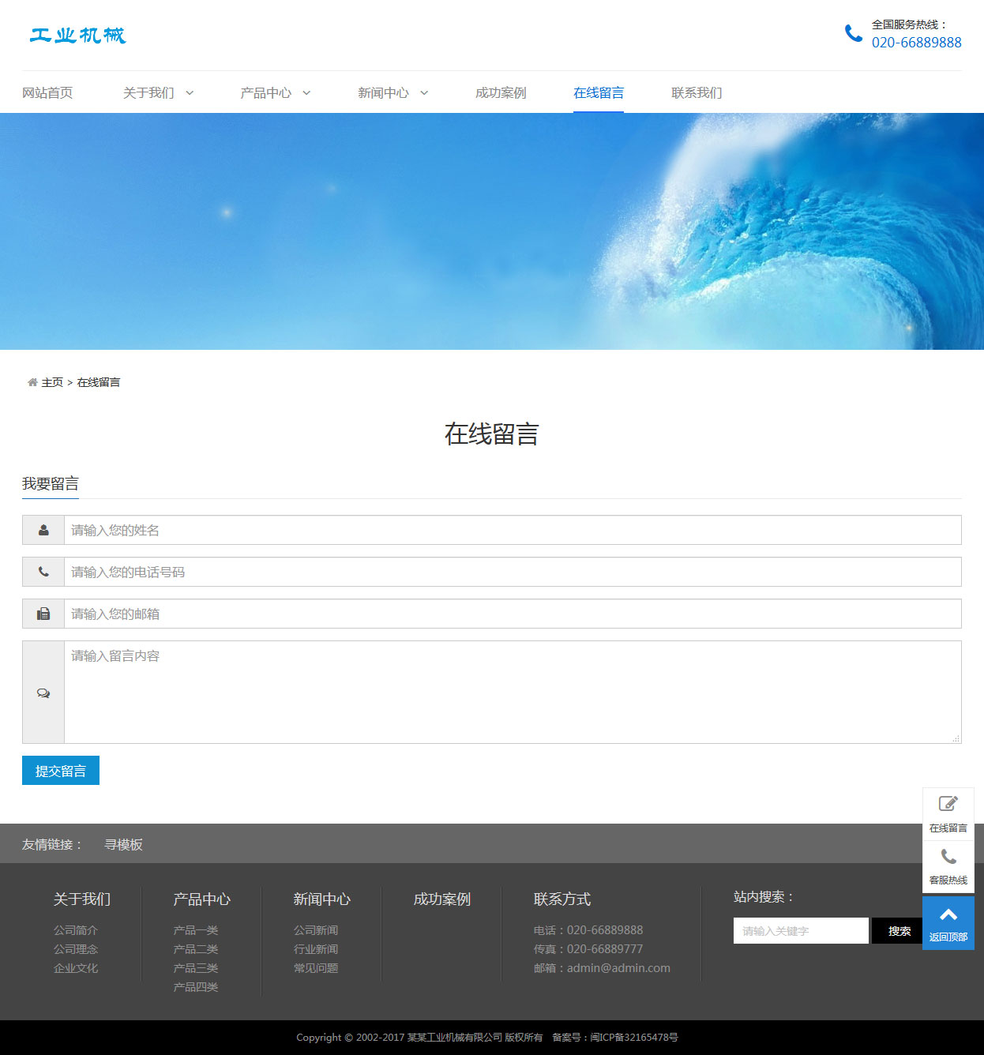This screenshot has width=984, height=1055.
Task: Open footer link 行业新闻
Action: pos(316,949)
